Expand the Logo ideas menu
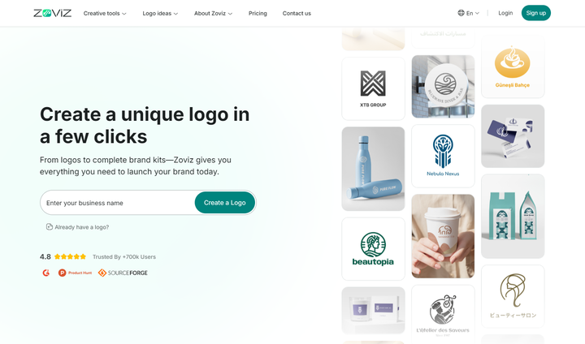The height and width of the screenshot is (344, 585). coord(160,14)
